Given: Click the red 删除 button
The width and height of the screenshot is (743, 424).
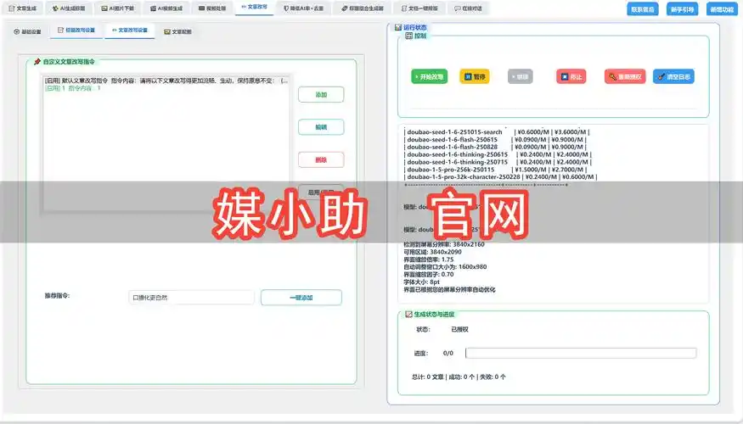Looking at the screenshot, I should point(321,160).
